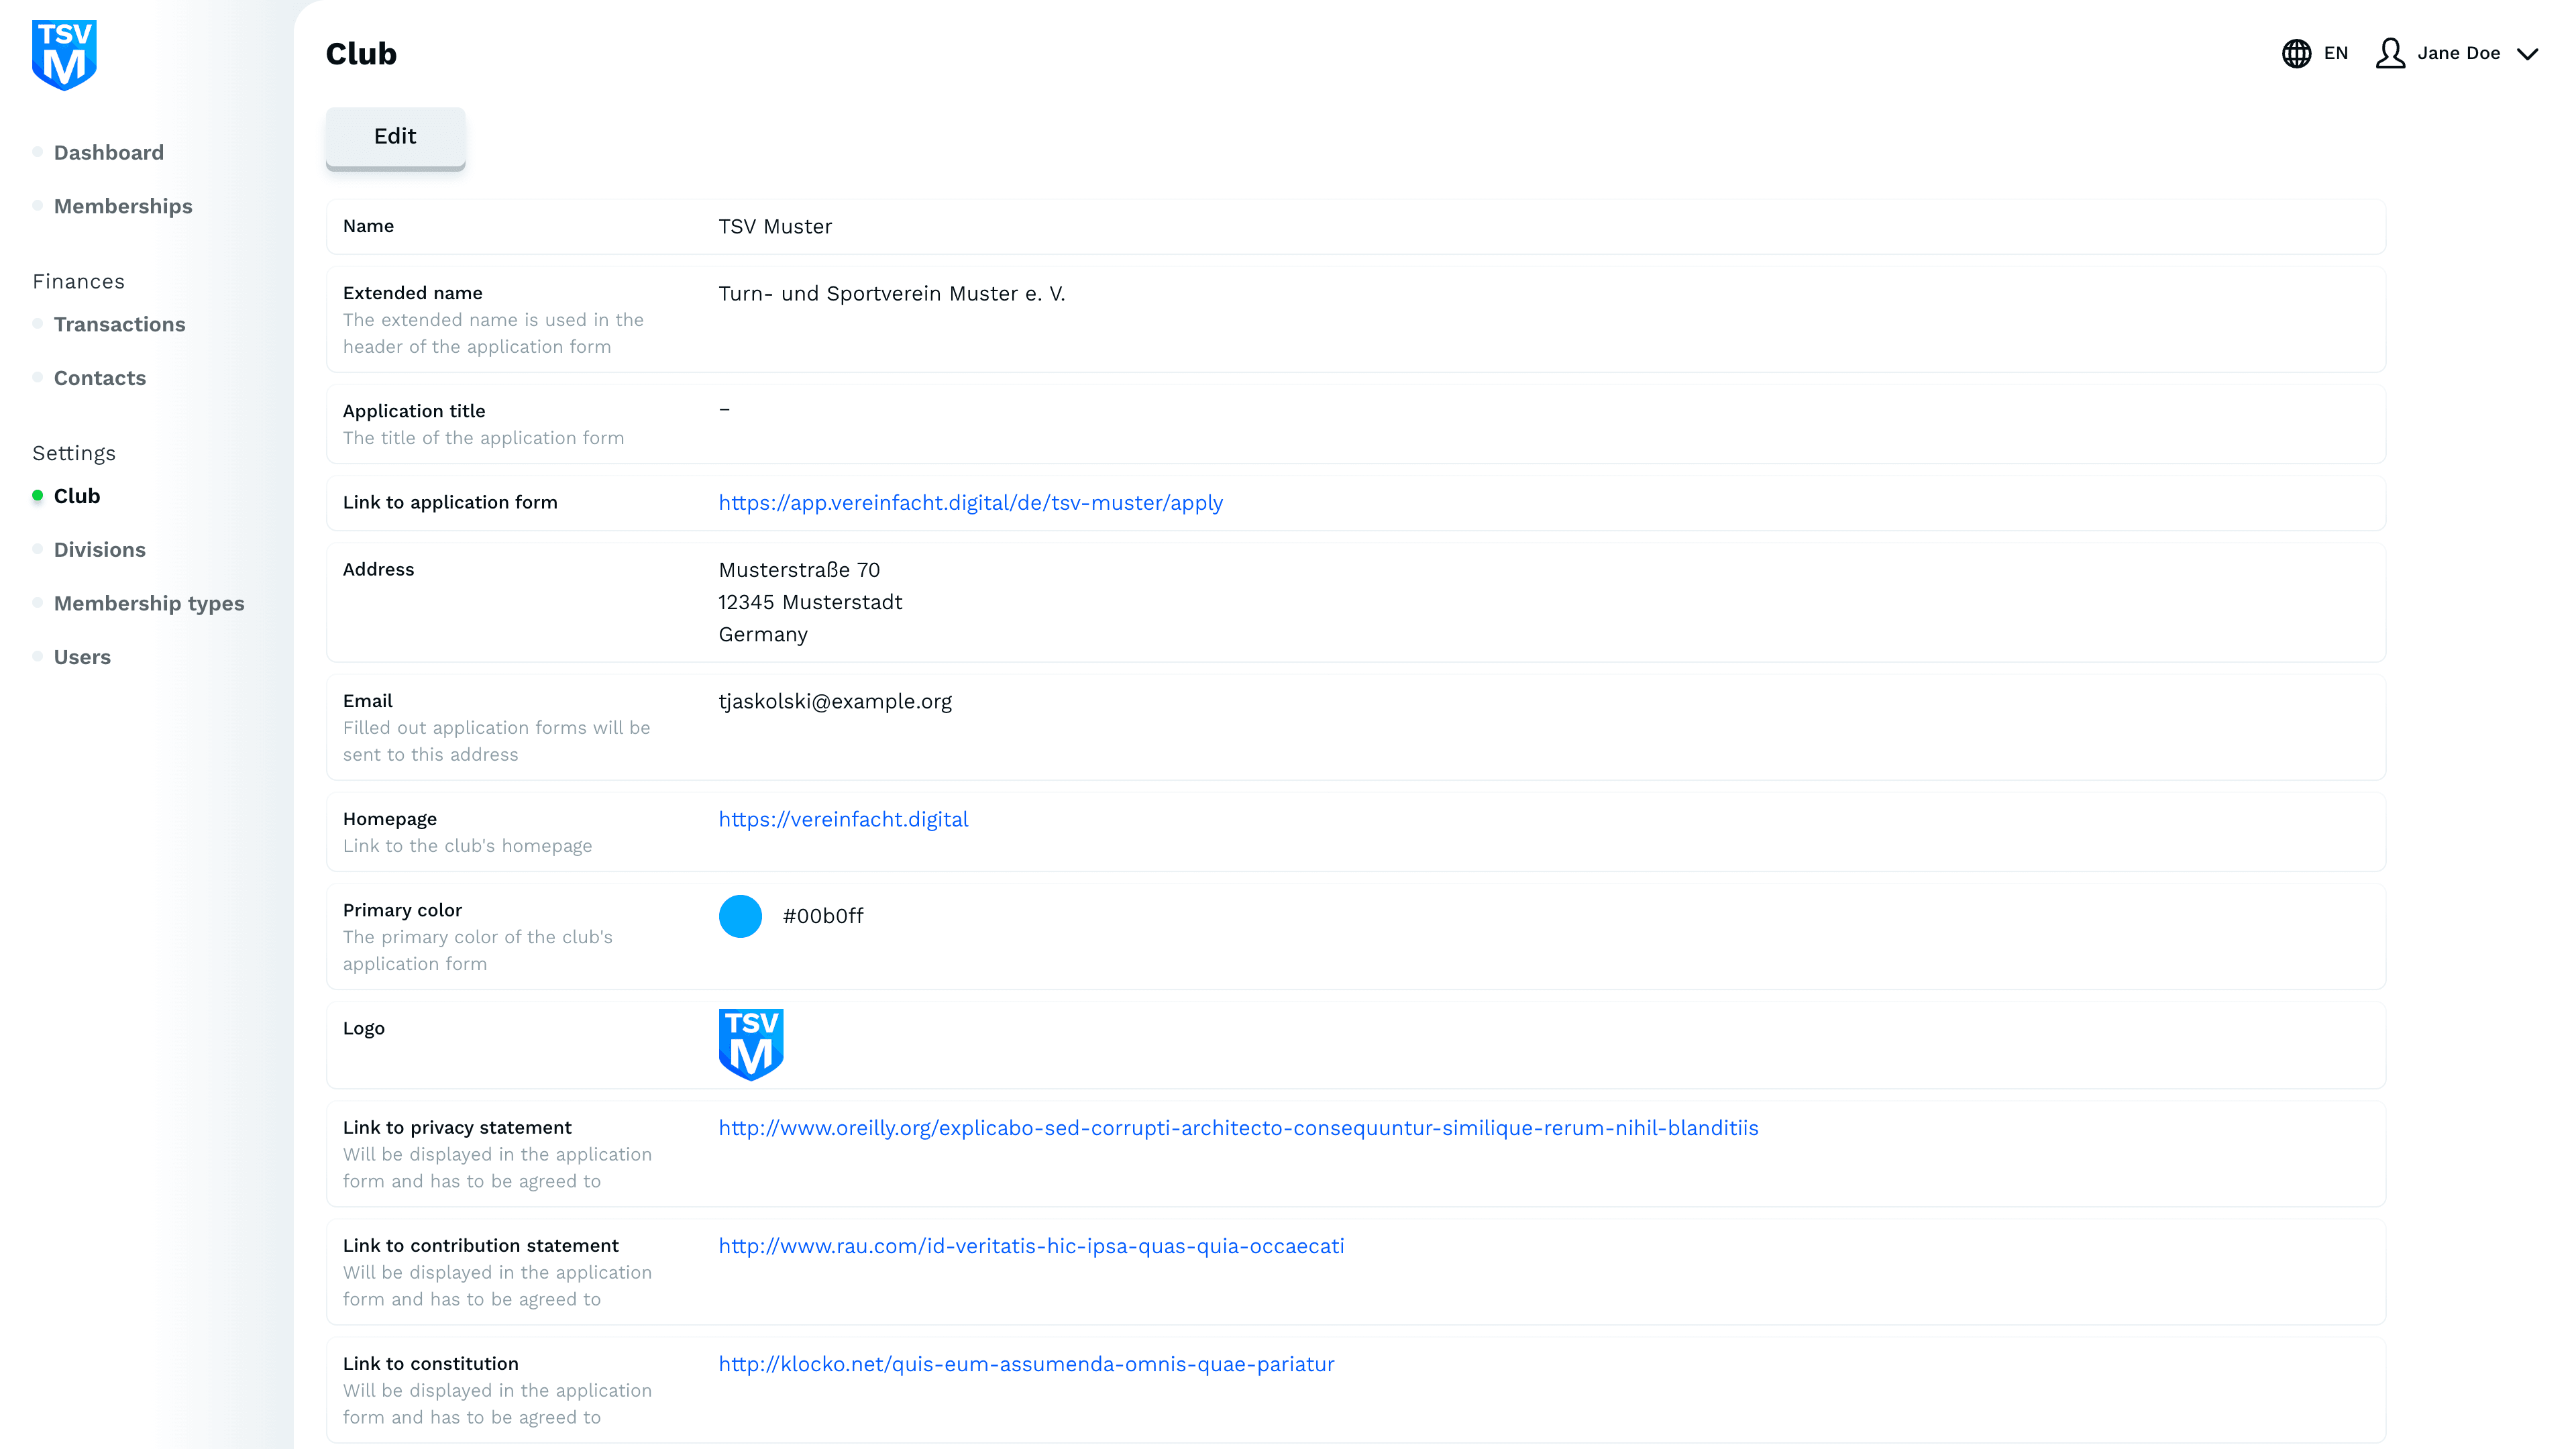Click the primary color blue swatch
Viewport: 2576px width, 1449px height.
[x=740, y=916]
